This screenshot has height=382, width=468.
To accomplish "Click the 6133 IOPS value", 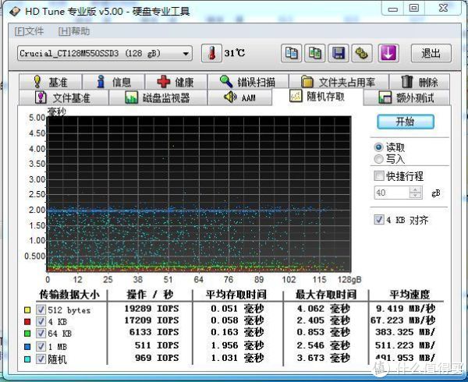I will [154, 332].
